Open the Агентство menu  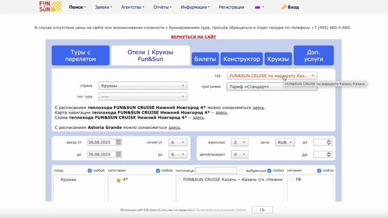(133, 7)
